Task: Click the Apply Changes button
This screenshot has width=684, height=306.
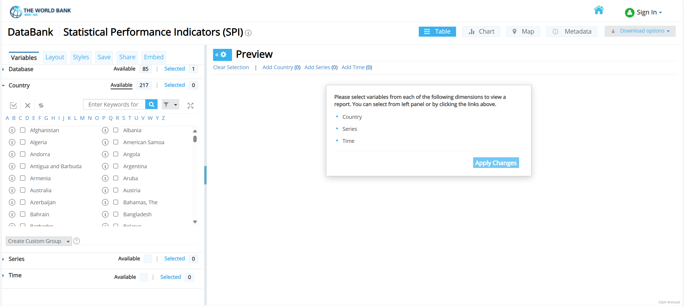Action: [496, 163]
